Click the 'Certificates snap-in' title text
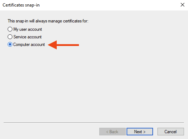Screen dimensions: 188x139 point(21,5)
